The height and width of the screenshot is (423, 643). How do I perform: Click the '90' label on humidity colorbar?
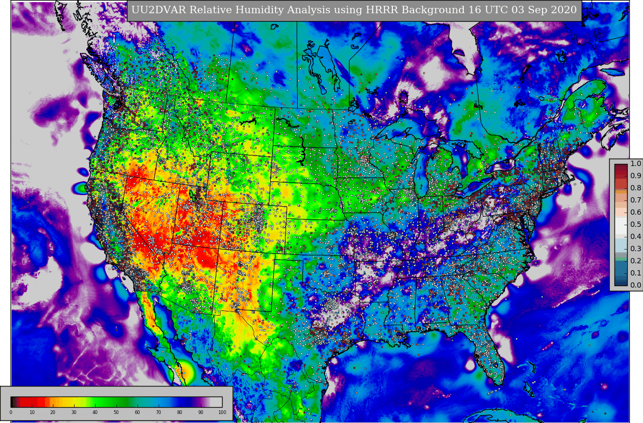(201, 412)
